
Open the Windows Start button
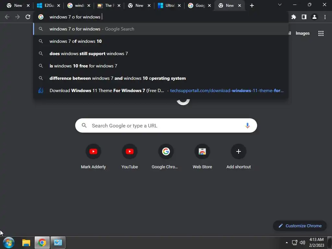coord(9,243)
